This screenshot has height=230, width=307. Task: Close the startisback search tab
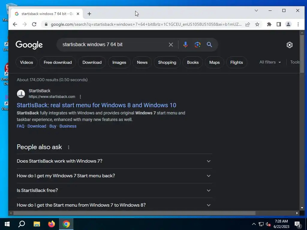(x=78, y=14)
